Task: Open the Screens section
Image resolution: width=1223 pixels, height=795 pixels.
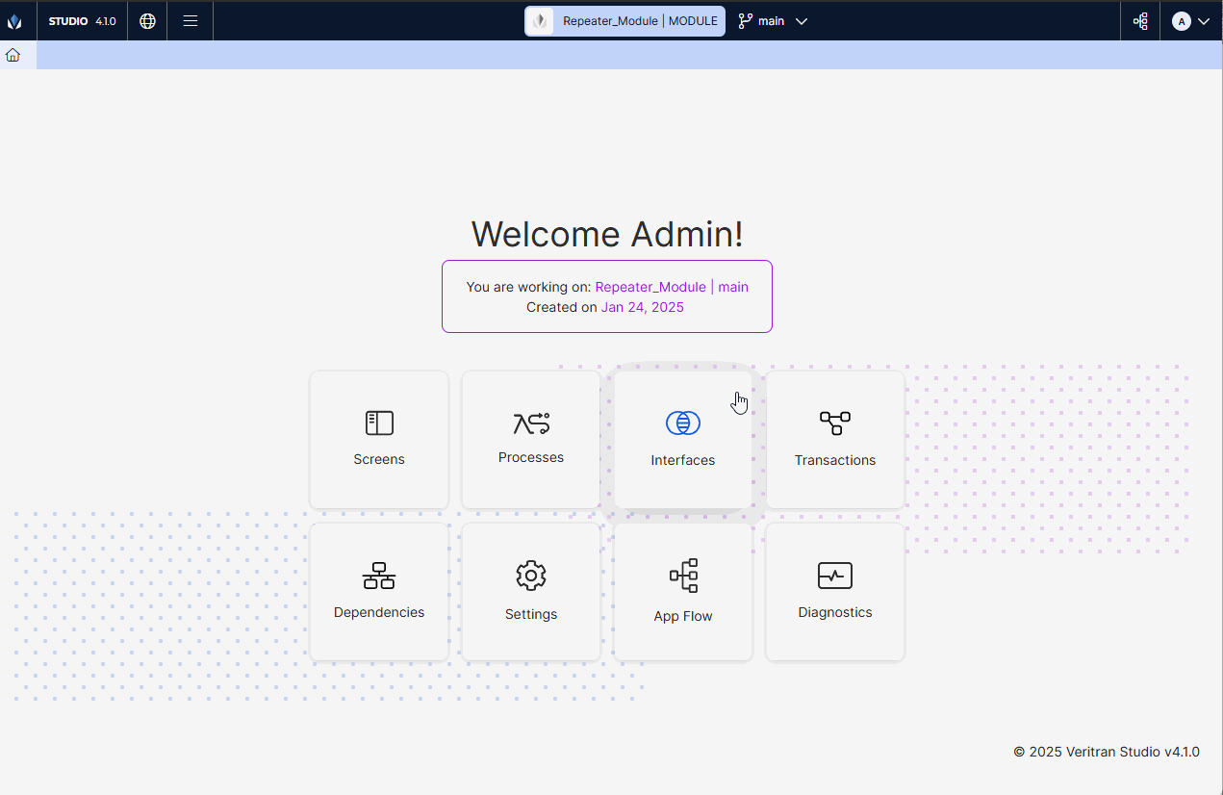Action: pos(378,440)
